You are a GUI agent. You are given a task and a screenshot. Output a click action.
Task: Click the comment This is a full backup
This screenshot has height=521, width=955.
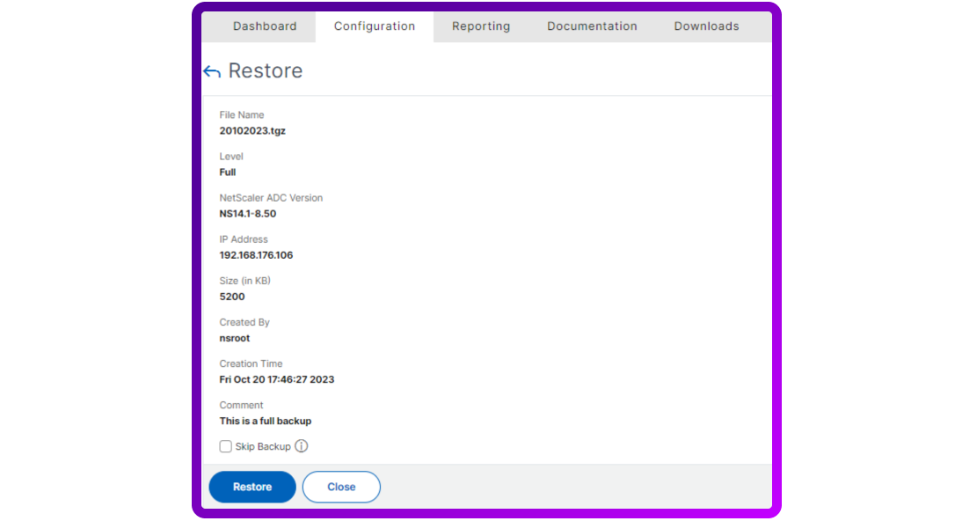(x=266, y=421)
